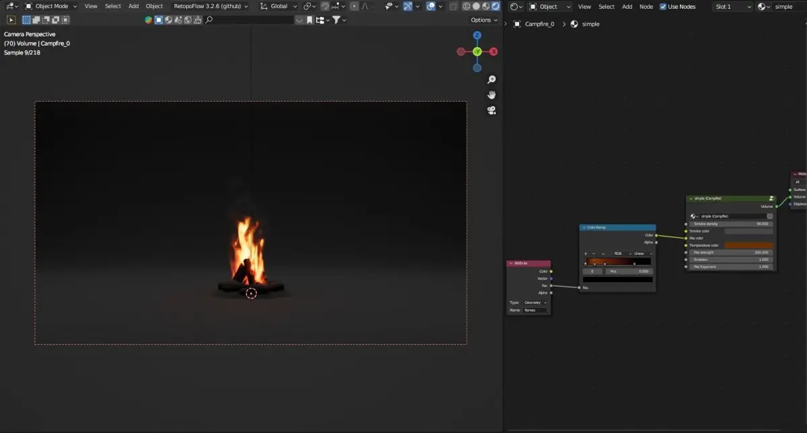
Task: Click the fake user shield icon in group node
Action: (770, 216)
